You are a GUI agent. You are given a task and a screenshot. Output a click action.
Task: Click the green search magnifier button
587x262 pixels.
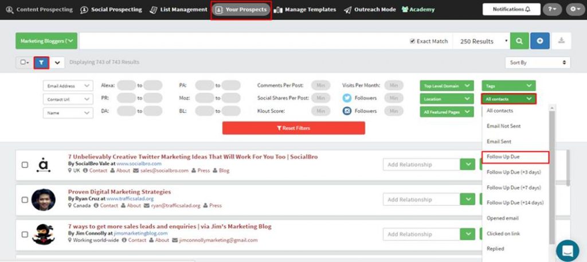[519, 41]
